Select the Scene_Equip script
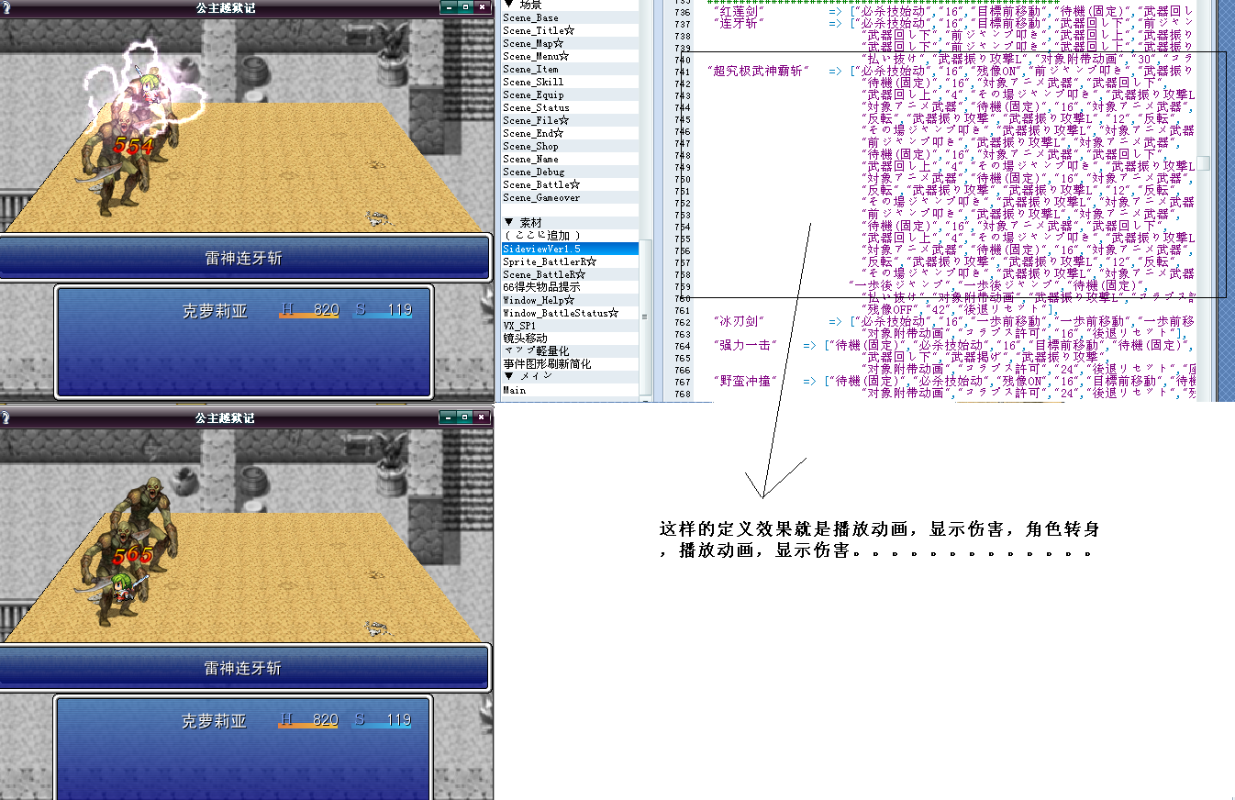The image size is (1235, 800). (570, 94)
